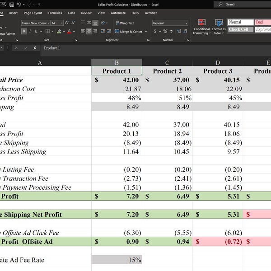Apply the Bad cell style
Viewport: 271px width, 271px height.
tap(263, 22)
